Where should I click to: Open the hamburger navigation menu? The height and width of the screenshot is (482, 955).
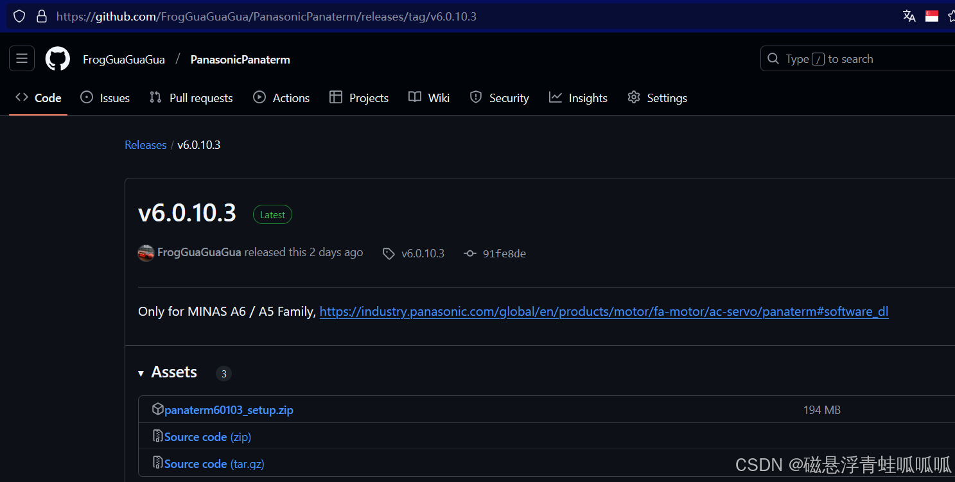[22, 59]
